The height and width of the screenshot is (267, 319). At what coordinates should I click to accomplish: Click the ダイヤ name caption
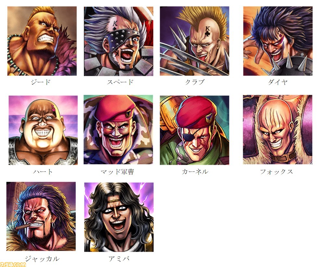click(x=278, y=82)
